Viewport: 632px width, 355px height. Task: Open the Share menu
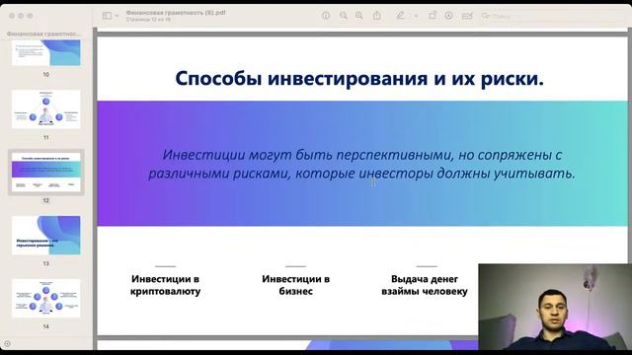(376, 16)
